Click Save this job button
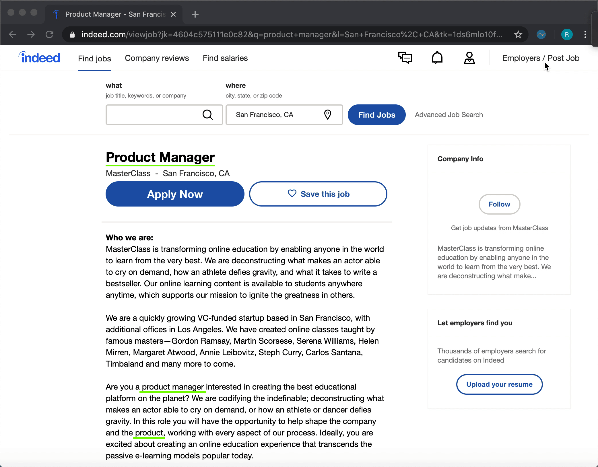Image resolution: width=598 pixels, height=467 pixels. pyautogui.click(x=318, y=194)
